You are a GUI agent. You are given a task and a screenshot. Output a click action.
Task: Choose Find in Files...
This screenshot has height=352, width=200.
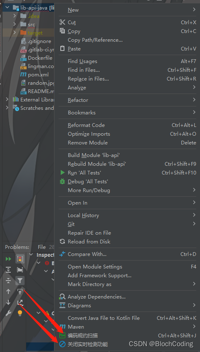tap(127, 70)
